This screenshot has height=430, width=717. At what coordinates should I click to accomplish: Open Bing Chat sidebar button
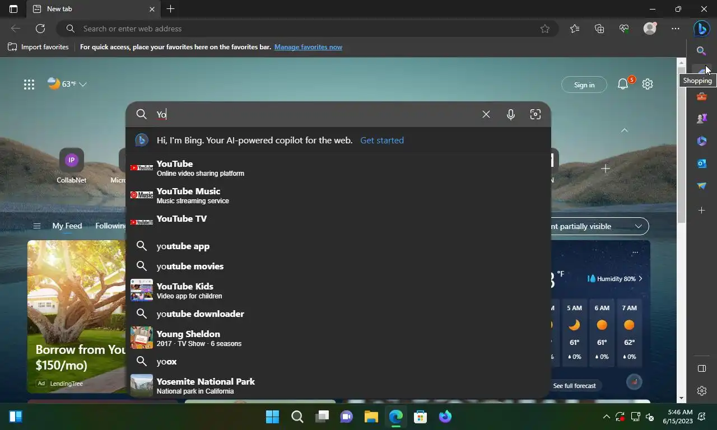(x=701, y=29)
